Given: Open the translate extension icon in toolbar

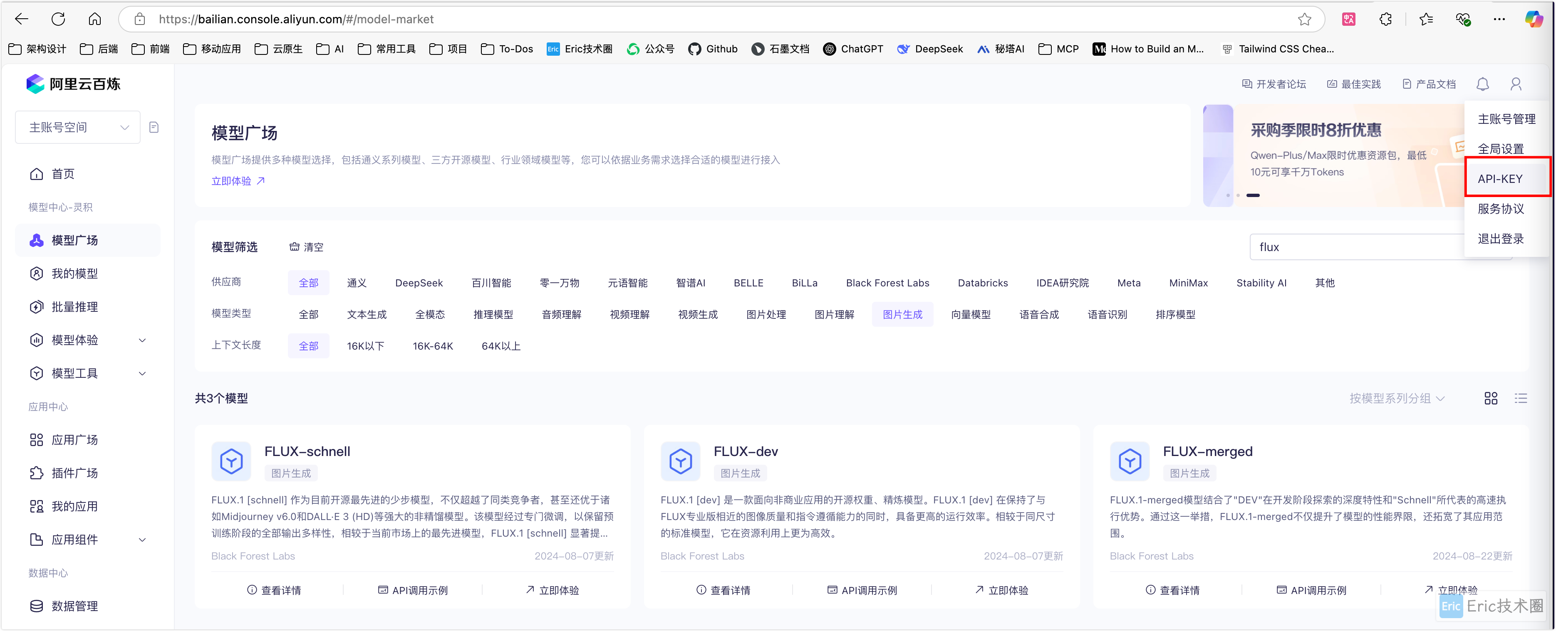Looking at the screenshot, I should coord(1349,19).
